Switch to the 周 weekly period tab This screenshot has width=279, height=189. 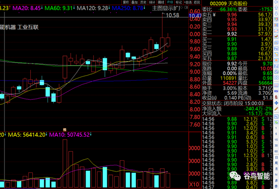276,163
